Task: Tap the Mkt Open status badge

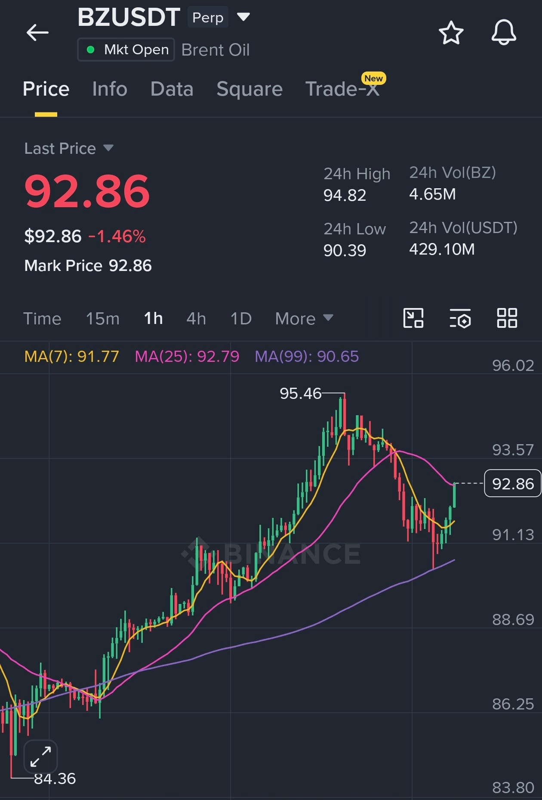Action: point(126,50)
